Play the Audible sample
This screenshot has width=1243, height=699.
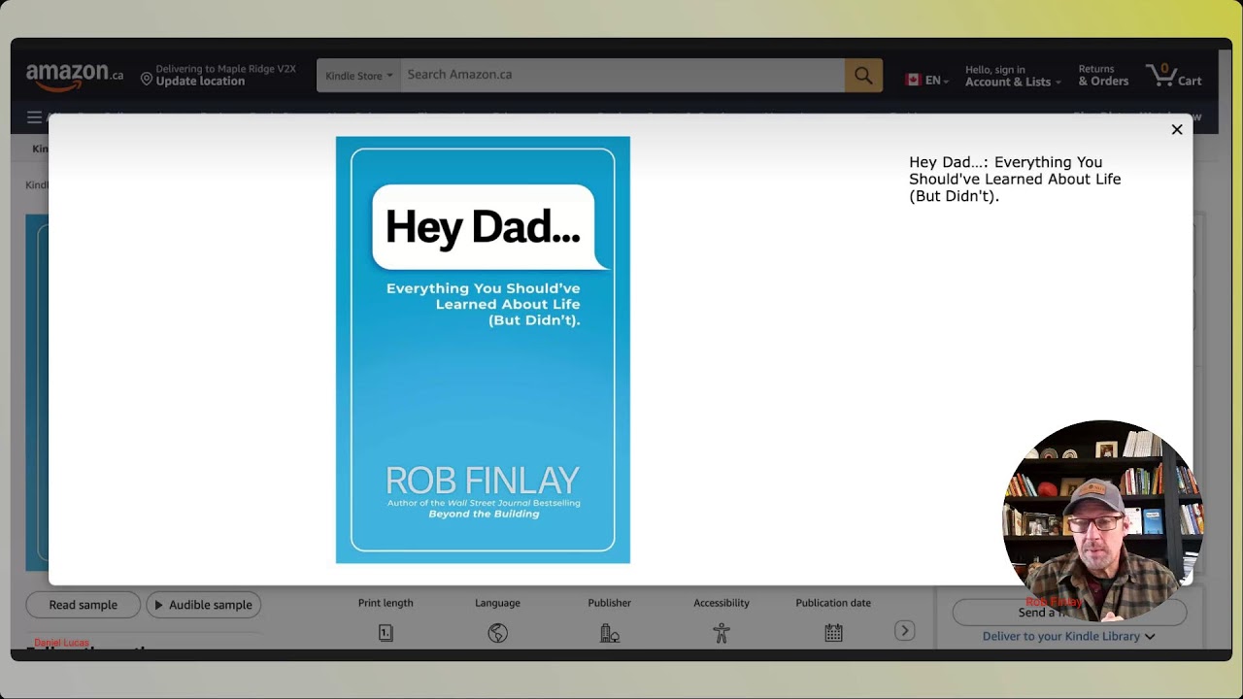click(204, 605)
